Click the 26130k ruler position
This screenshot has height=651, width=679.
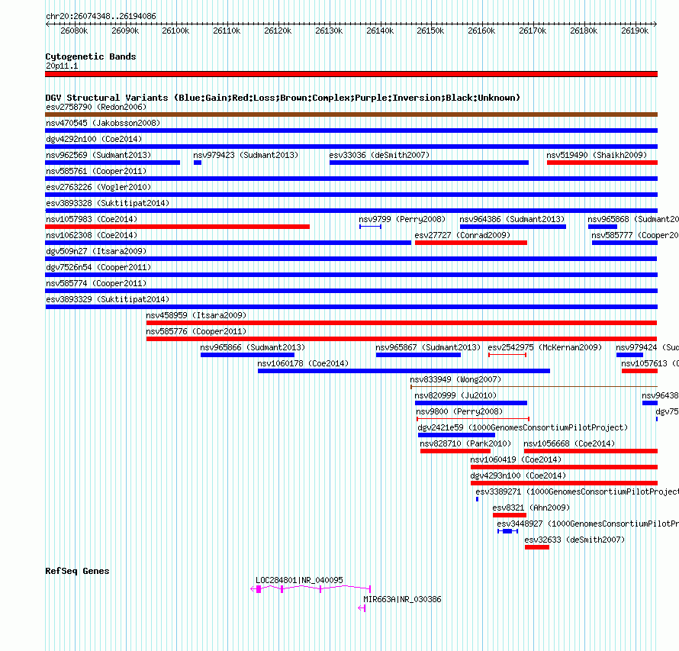pyautogui.click(x=329, y=31)
